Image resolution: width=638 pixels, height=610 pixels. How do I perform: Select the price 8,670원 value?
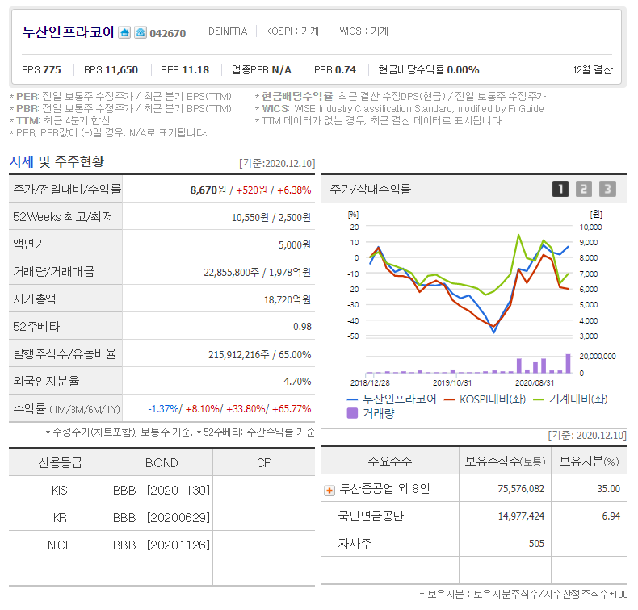point(208,190)
